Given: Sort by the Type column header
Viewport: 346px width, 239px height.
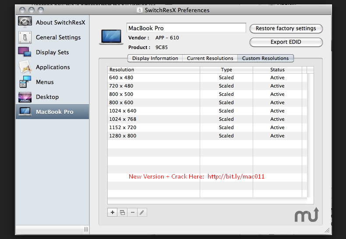Looking at the screenshot, I should coord(226,70).
